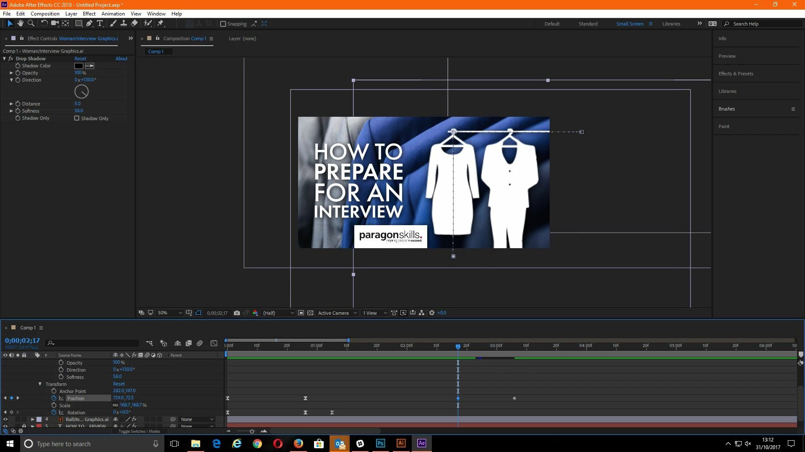Open the graph editor icon in timeline
Image resolution: width=805 pixels, height=452 pixels.
[x=214, y=343]
